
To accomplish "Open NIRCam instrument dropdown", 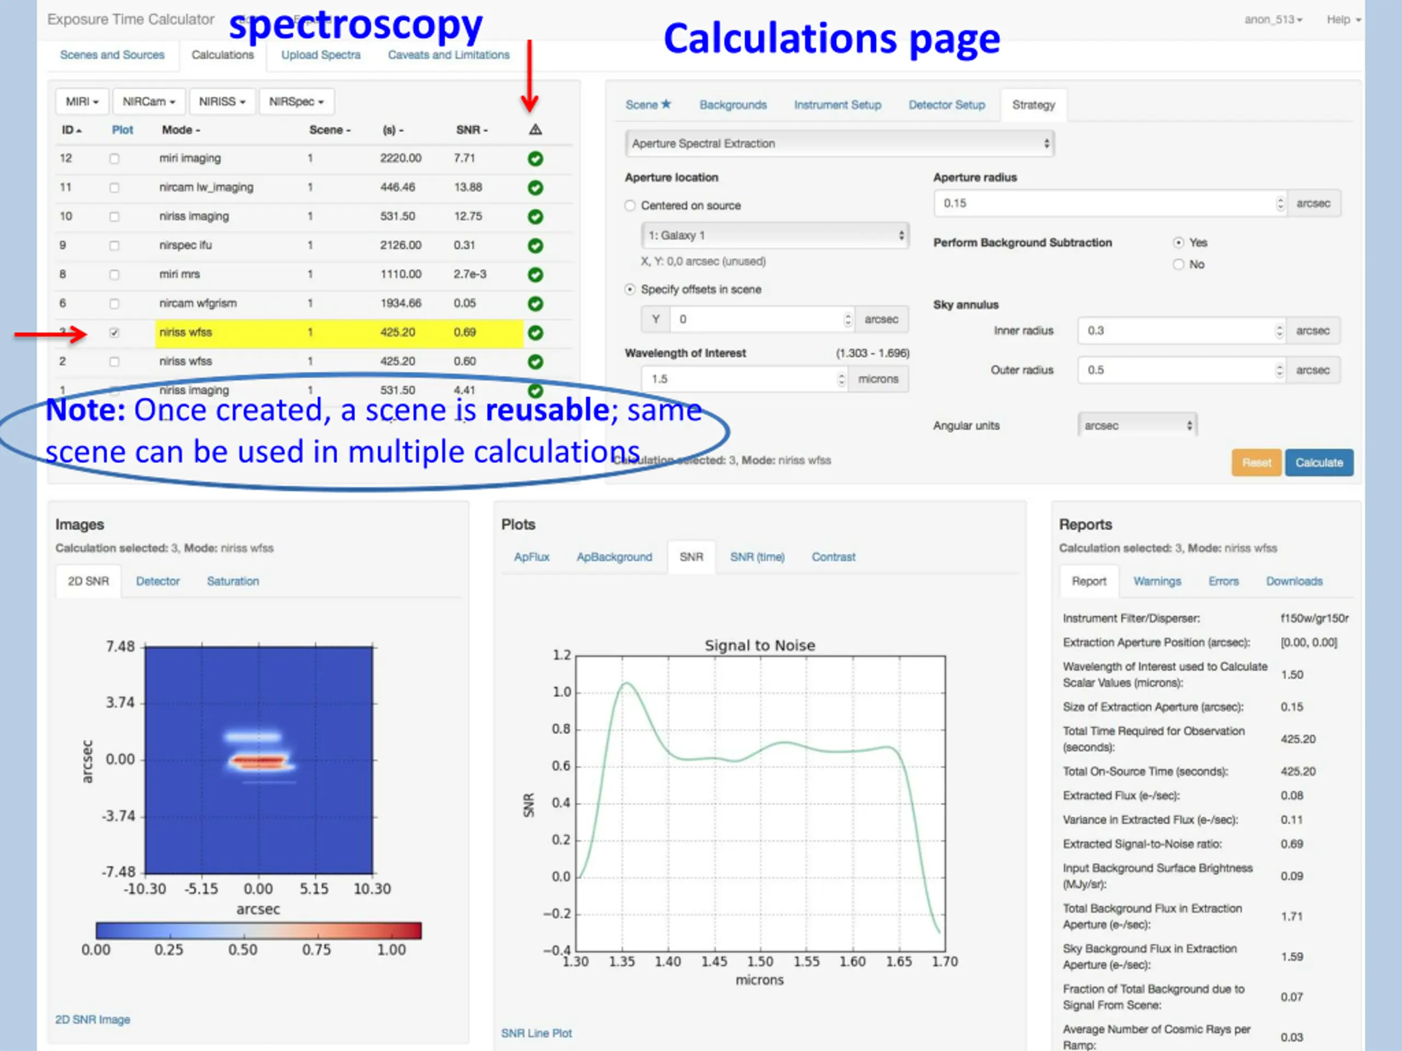I will [149, 101].
